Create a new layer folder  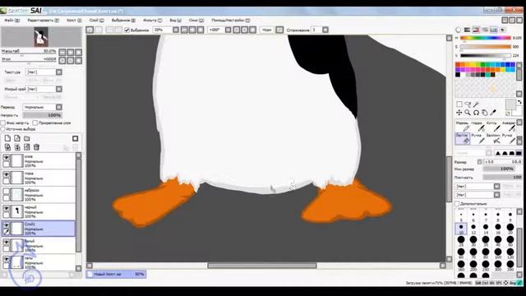point(27,138)
